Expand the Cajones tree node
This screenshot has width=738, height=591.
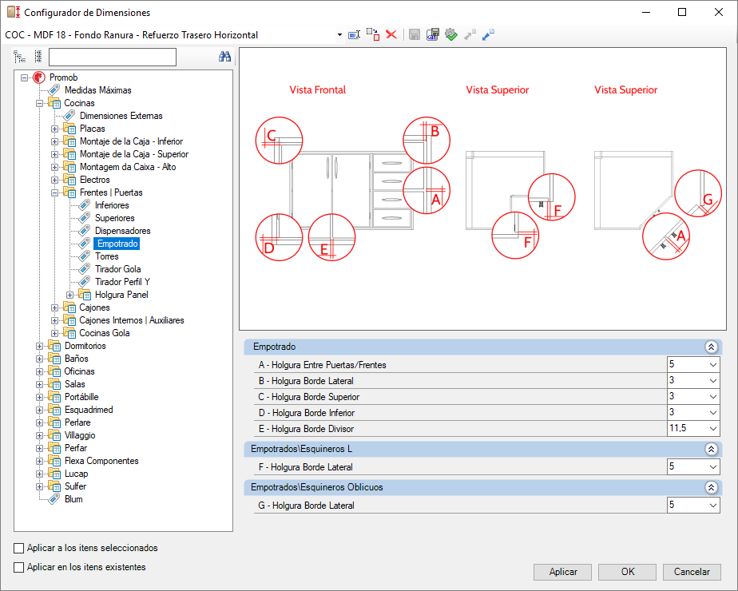point(54,307)
